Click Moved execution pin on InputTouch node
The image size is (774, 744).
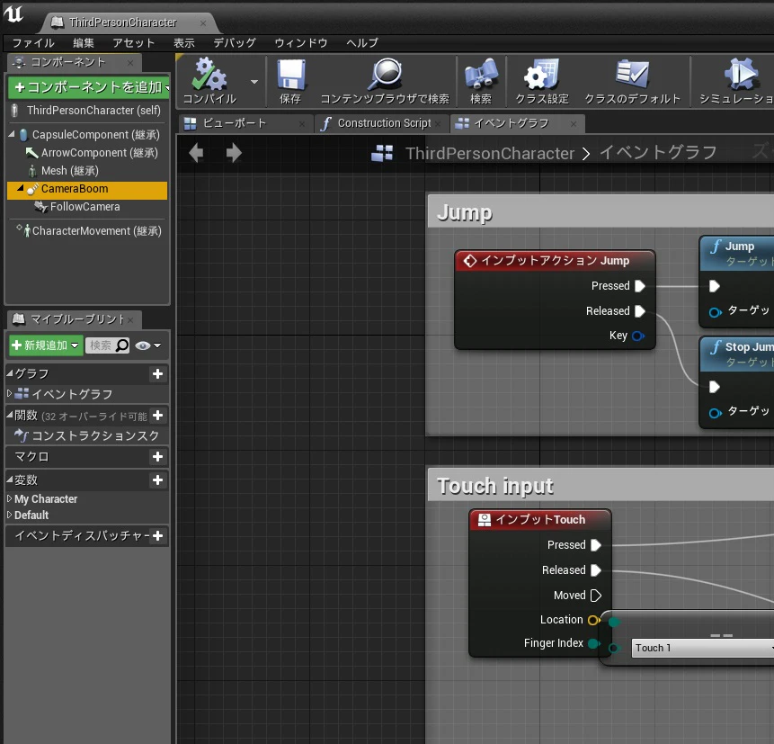click(596, 596)
